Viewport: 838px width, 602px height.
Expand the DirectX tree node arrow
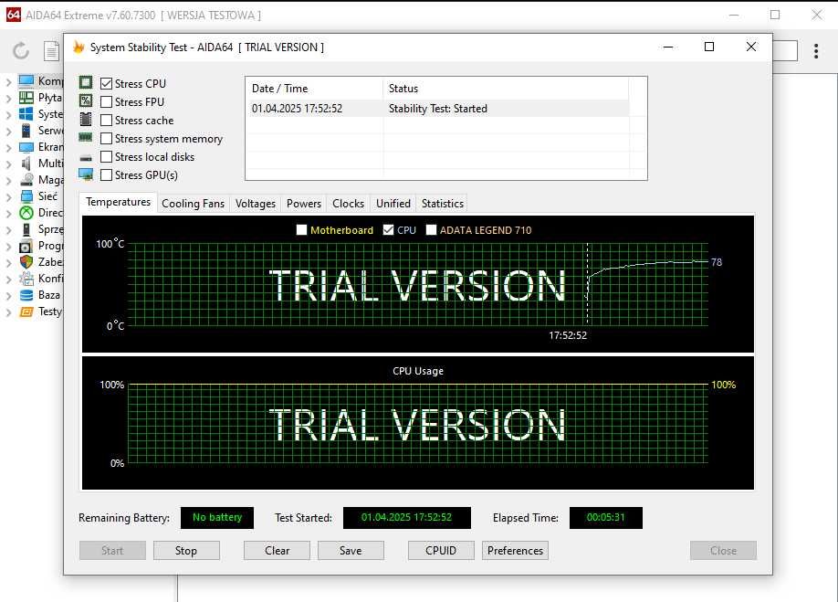[x=8, y=214]
